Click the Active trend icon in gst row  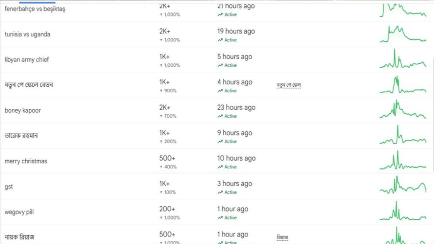click(220, 192)
